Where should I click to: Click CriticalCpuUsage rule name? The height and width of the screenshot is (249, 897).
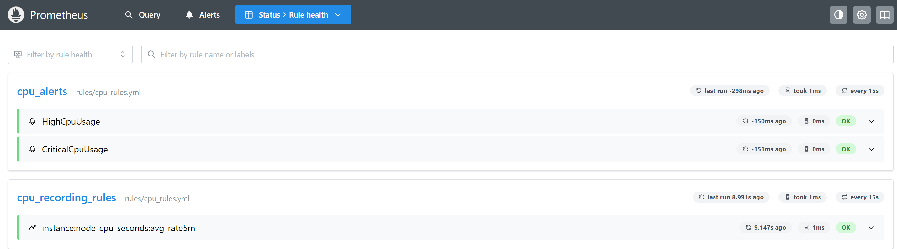pyautogui.click(x=75, y=149)
